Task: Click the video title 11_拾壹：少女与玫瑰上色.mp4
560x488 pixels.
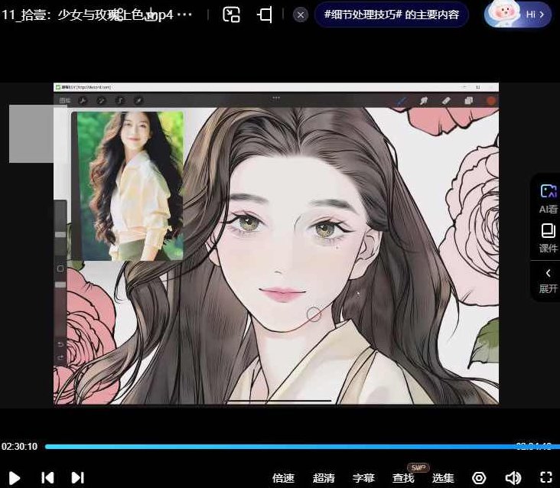Action: pyautogui.click(x=87, y=15)
